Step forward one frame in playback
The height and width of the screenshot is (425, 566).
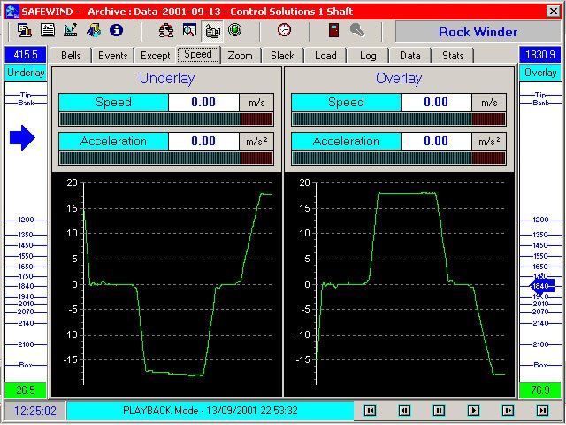pos(508,411)
